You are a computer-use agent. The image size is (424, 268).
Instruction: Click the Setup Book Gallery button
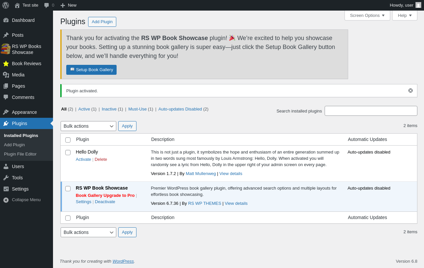(x=91, y=70)
